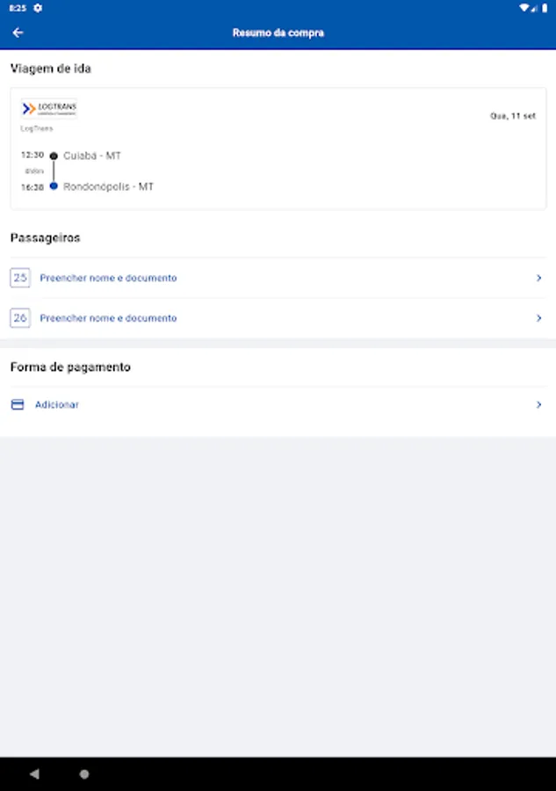The height and width of the screenshot is (791, 556).
Task: Tap the home circle in the navigation bar
Action: pos(83,773)
